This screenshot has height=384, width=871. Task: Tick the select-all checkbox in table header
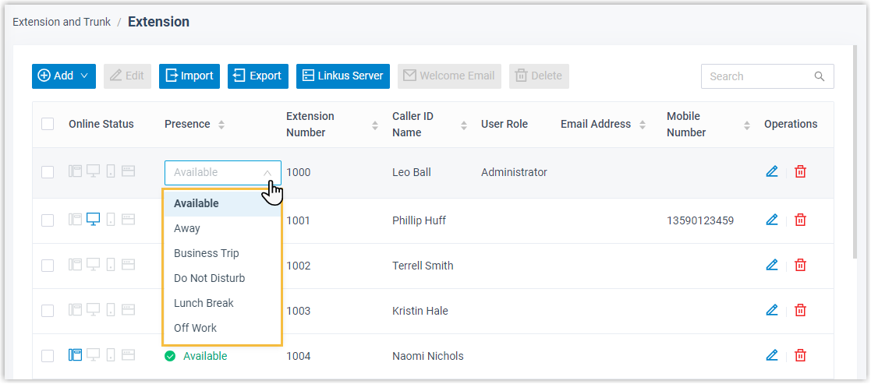point(48,124)
